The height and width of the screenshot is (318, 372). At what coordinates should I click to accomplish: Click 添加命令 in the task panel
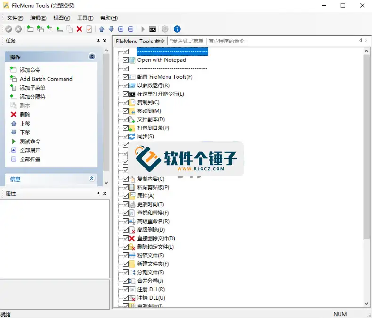point(30,70)
